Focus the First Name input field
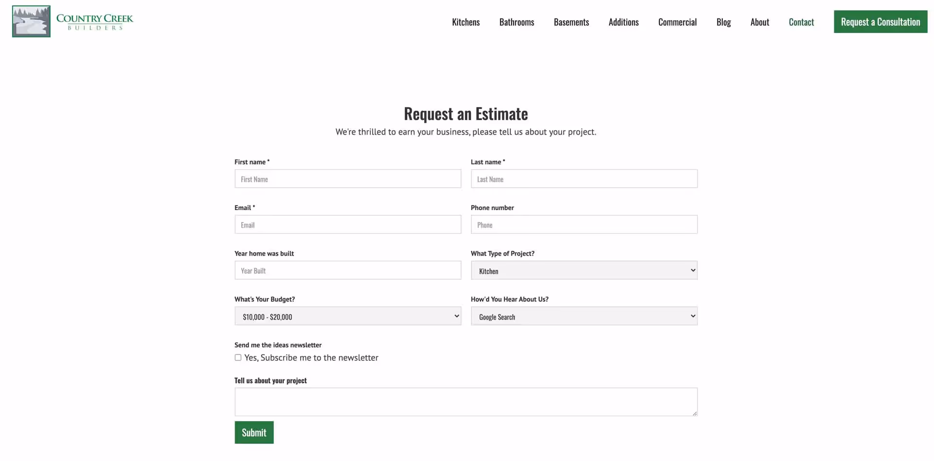 point(348,179)
